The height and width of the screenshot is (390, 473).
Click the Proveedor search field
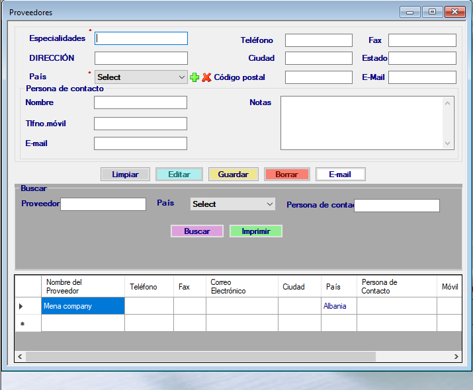point(103,204)
